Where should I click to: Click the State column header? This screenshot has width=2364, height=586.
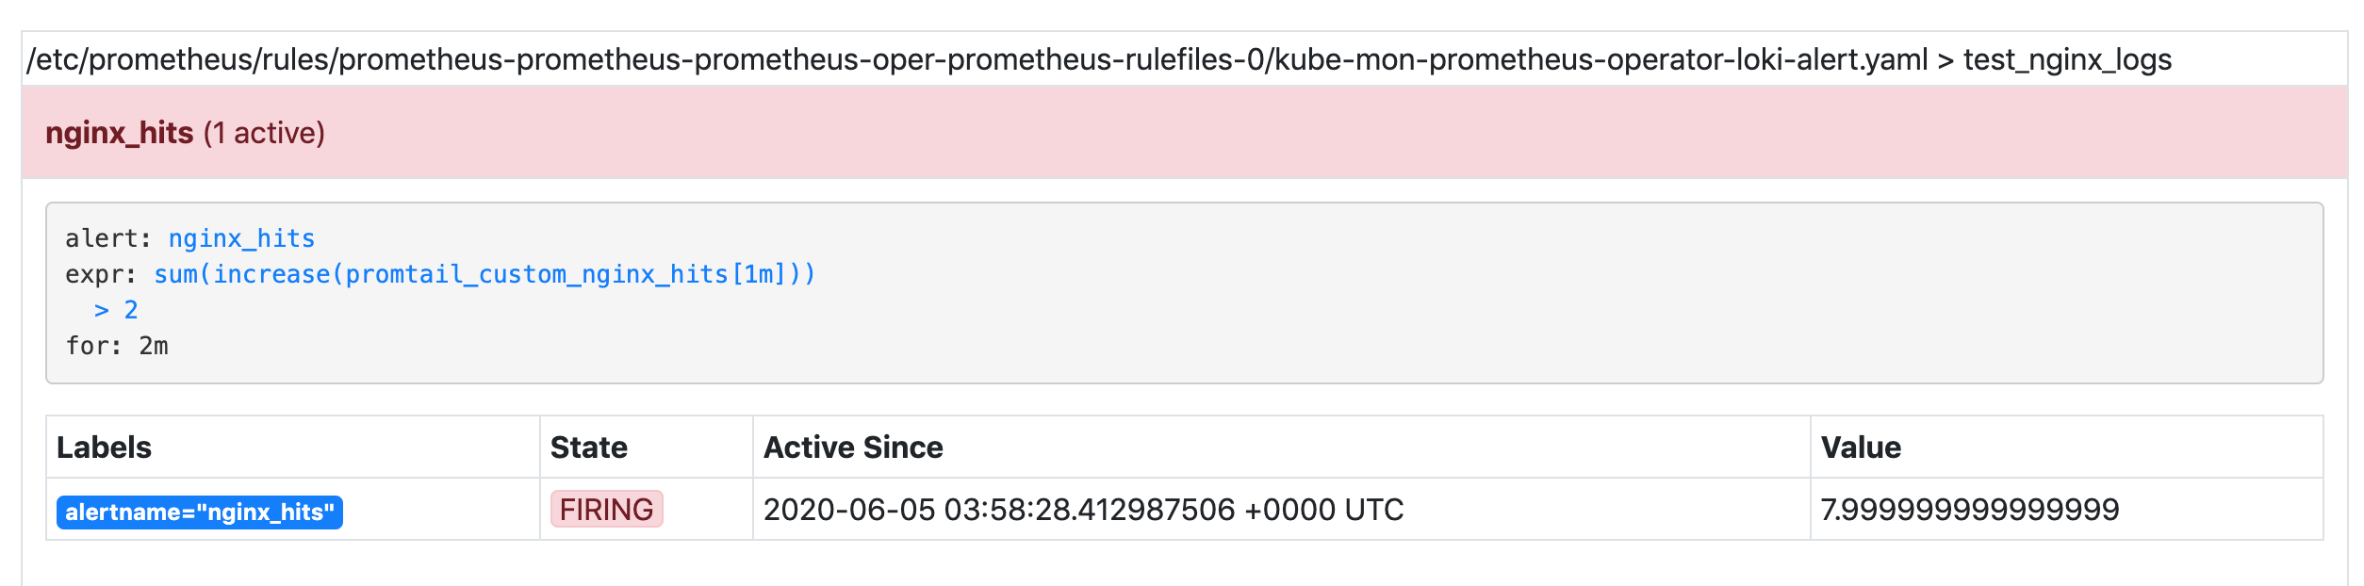click(588, 448)
